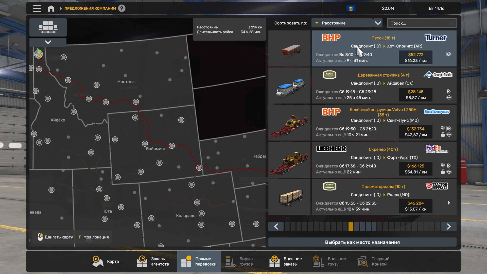Viewport: 487px width, 274px height.
Task: Click the cargo pallet icon above map
Action: coord(48,27)
